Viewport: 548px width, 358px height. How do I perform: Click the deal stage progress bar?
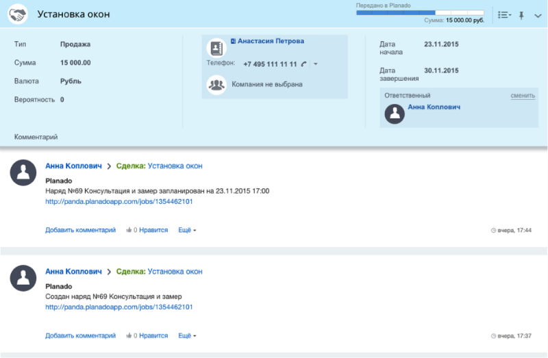420,13
